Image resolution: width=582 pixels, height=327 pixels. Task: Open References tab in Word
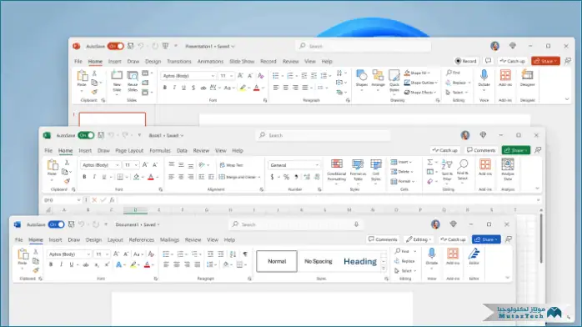[x=142, y=239]
